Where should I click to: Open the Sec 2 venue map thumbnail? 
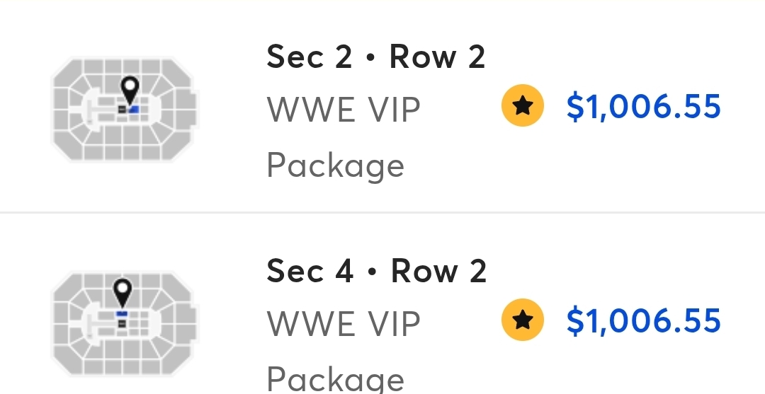coord(125,110)
